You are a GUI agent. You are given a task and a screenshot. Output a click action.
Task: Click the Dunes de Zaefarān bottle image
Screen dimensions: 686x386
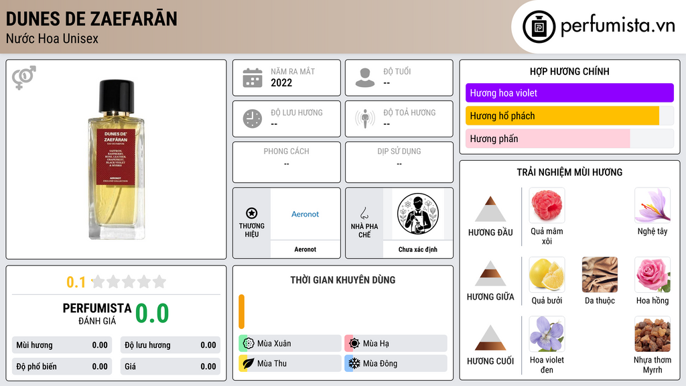[x=117, y=159]
